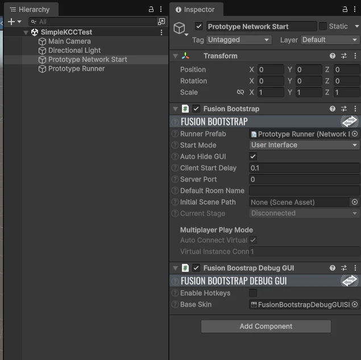Screen dimensions: 361x360
Task: Switch to the Hierarchy tab
Action: pos(31,10)
